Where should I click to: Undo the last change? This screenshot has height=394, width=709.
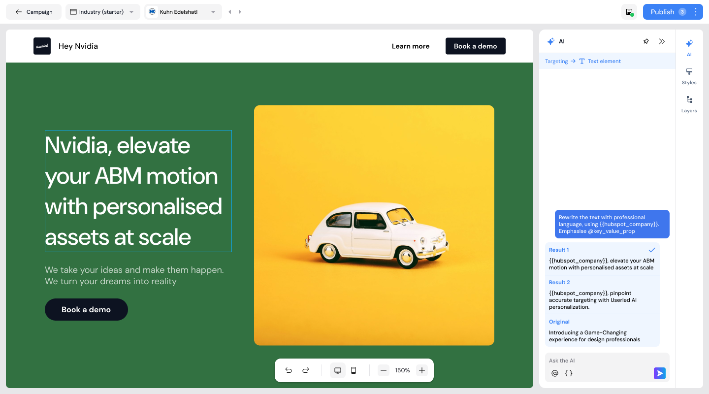(x=289, y=370)
